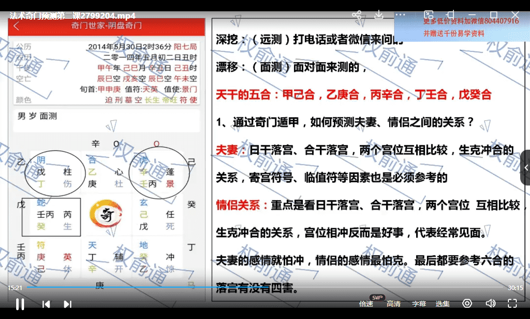This screenshot has height=319, width=530.
Task: Open the 字幕 subtitles menu
Action: 419,304
